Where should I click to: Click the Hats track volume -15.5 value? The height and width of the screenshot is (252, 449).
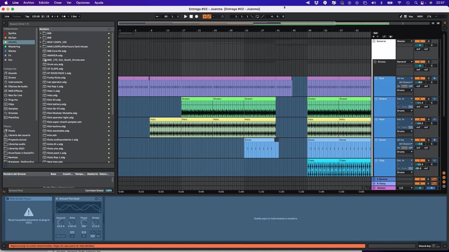pos(420,123)
